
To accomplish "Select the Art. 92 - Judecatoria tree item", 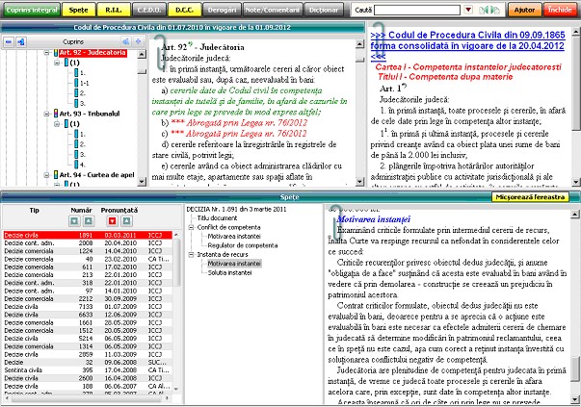I will pos(92,53).
